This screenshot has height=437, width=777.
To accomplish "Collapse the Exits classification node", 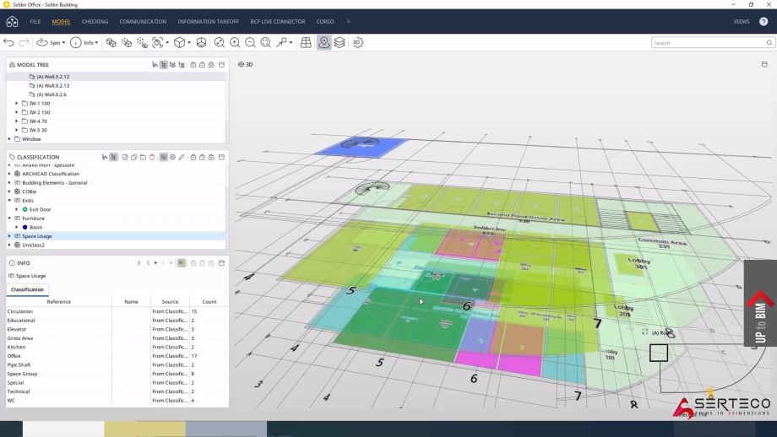I will pyautogui.click(x=9, y=201).
